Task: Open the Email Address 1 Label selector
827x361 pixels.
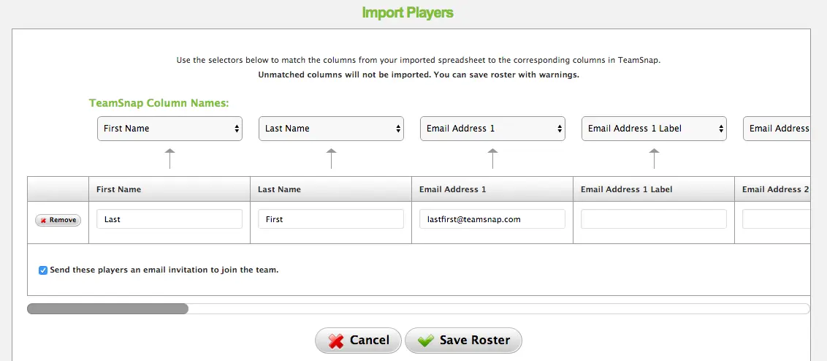Action: [654, 129]
